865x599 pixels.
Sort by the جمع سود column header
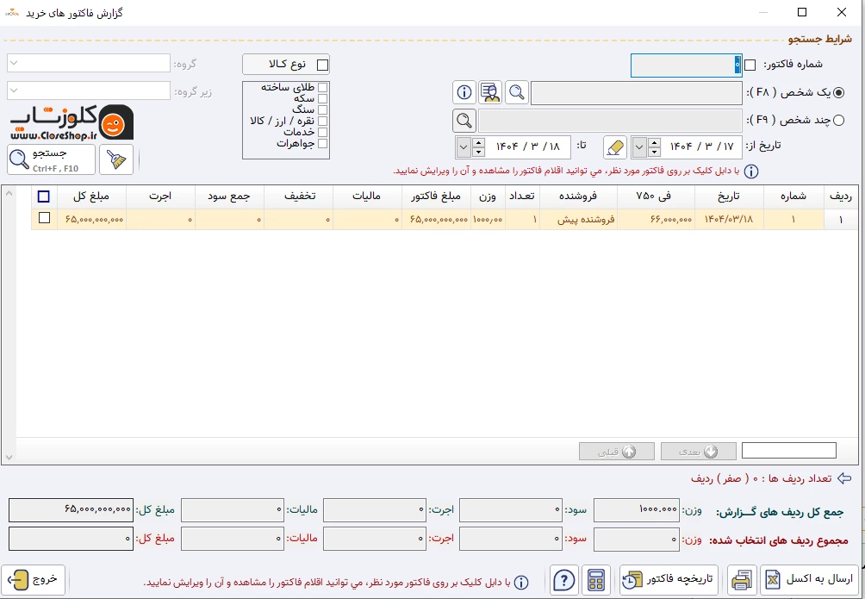coord(229,197)
